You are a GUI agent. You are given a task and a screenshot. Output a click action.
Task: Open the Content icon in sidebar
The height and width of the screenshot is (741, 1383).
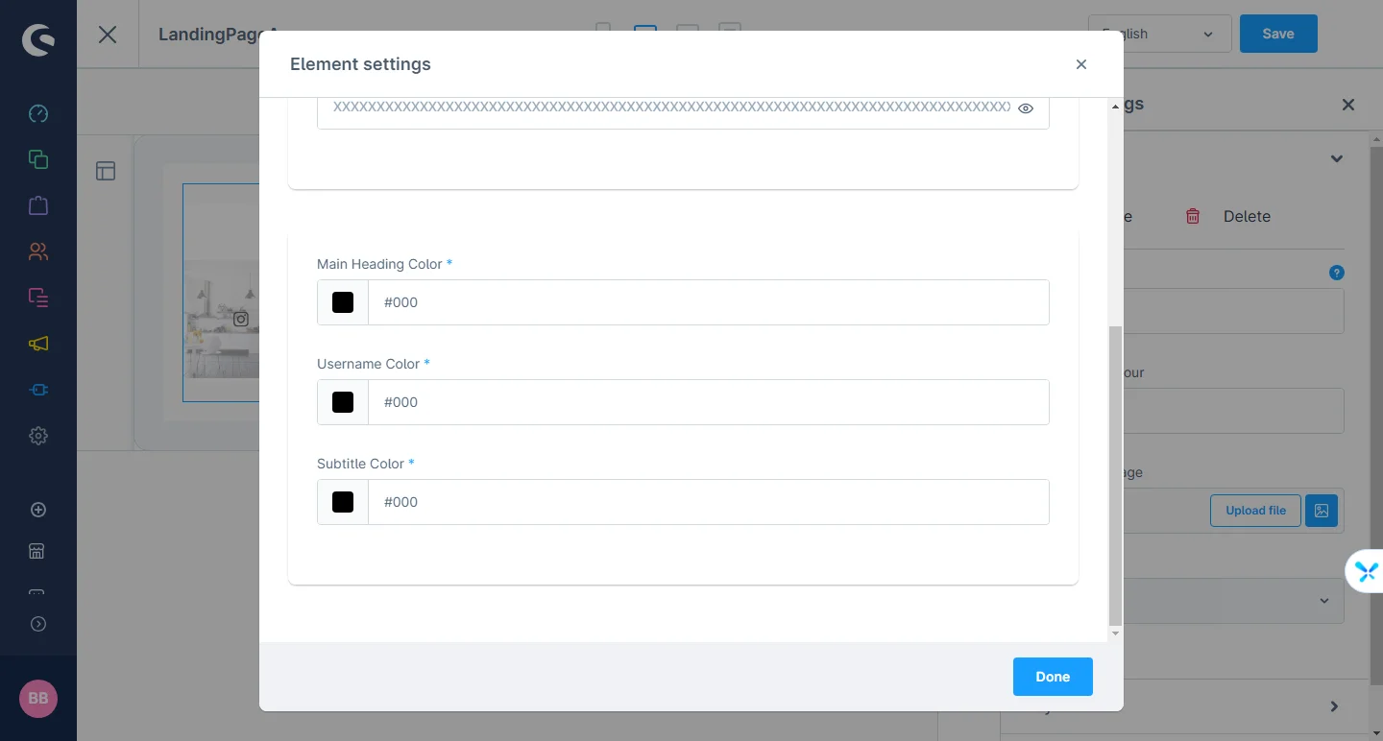pyautogui.click(x=38, y=298)
